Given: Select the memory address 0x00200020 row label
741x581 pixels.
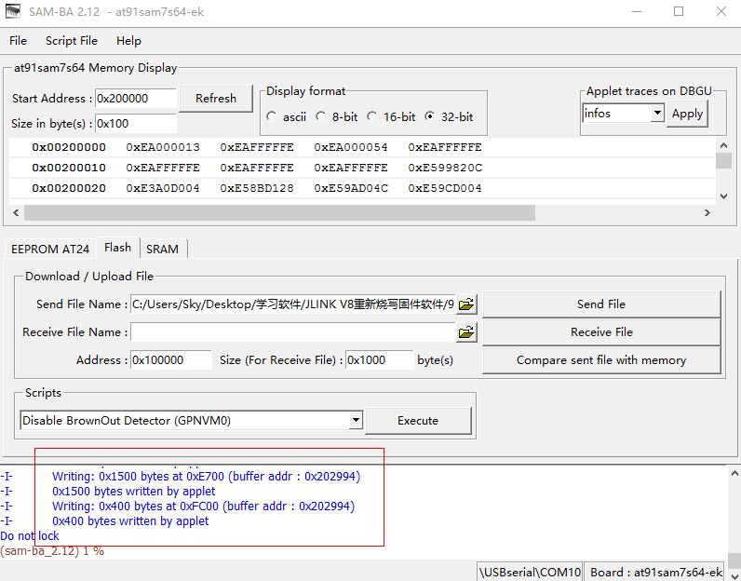Looking at the screenshot, I should pyautogui.click(x=69, y=188).
